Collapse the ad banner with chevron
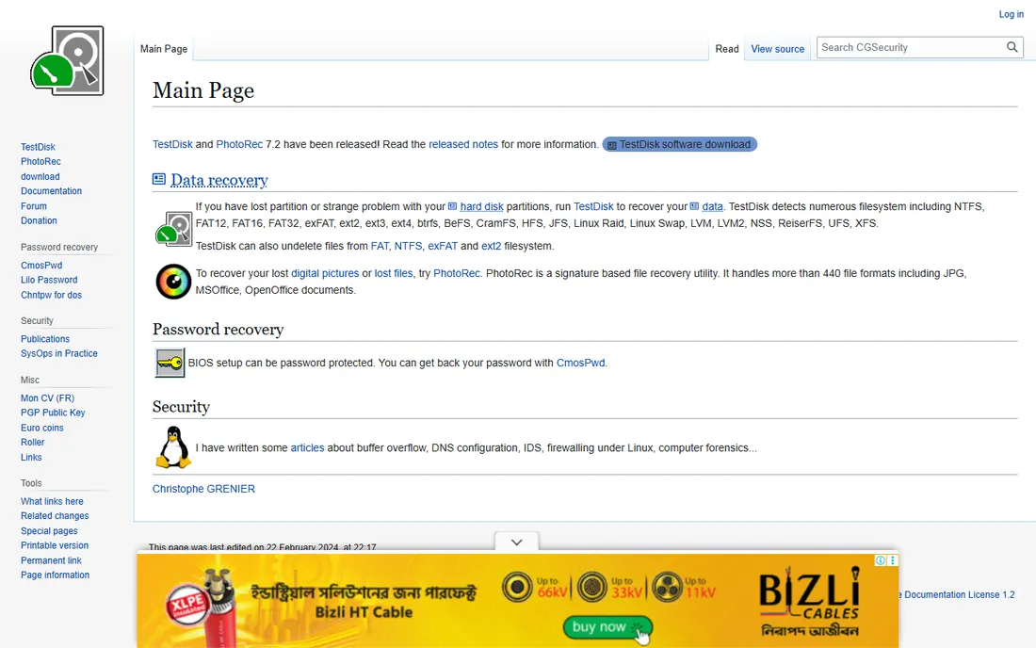Screen dimensions: 1036x648 pos(517,543)
